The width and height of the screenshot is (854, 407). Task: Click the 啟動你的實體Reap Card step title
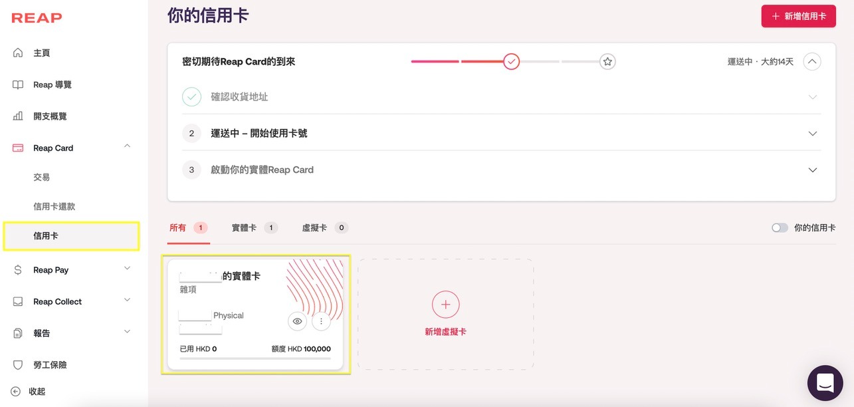click(262, 170)
